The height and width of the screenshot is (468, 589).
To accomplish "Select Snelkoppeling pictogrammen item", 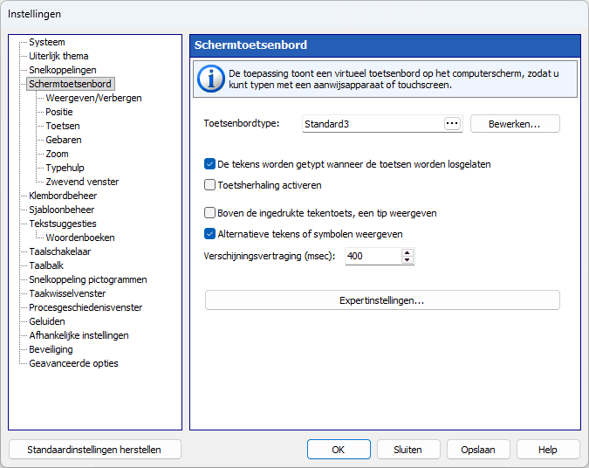I will 88,279.
